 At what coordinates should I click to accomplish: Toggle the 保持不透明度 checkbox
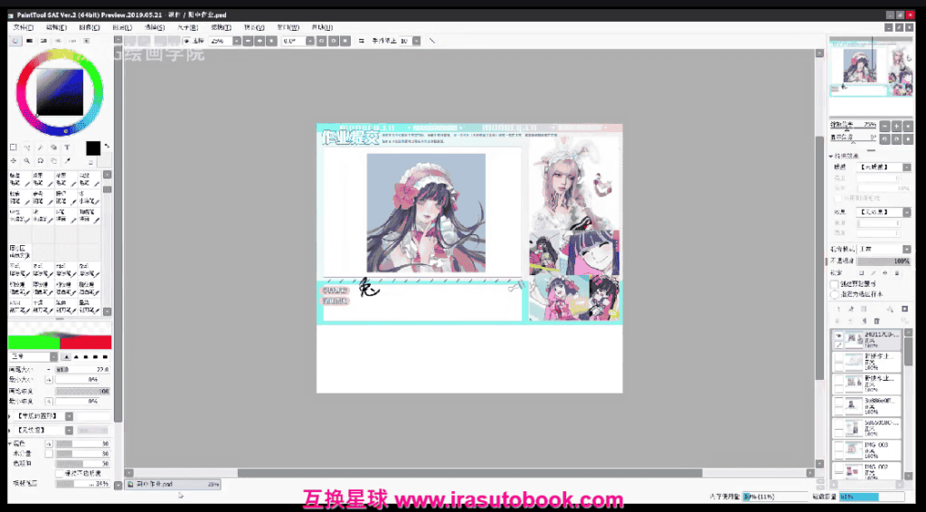(59, 474)
